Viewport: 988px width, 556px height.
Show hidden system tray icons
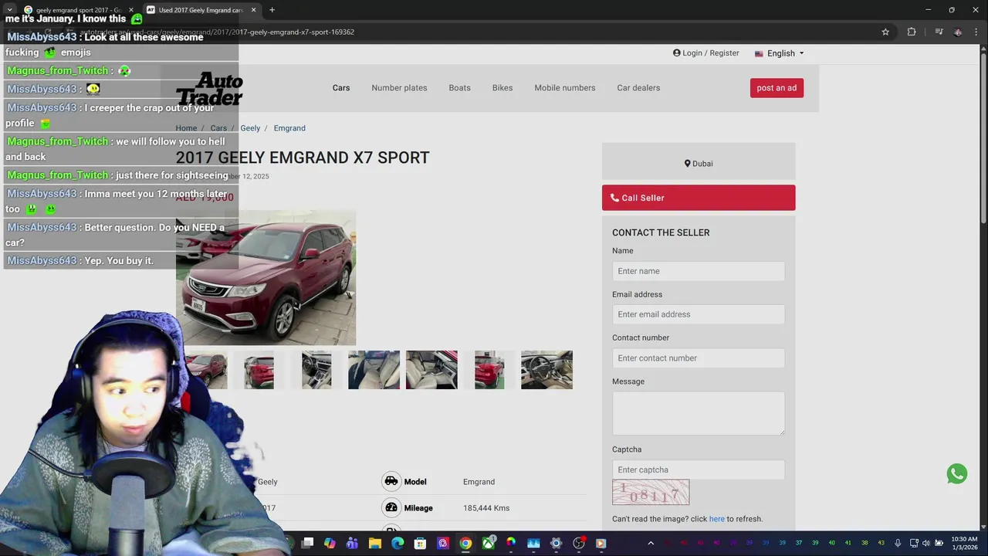coord(651,543)
